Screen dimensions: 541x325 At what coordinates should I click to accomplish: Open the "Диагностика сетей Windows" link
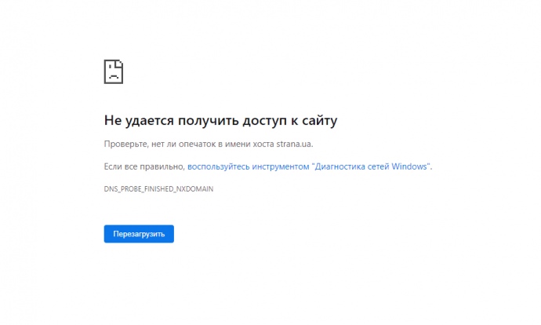pyautogui.click(x=308, y=166)
